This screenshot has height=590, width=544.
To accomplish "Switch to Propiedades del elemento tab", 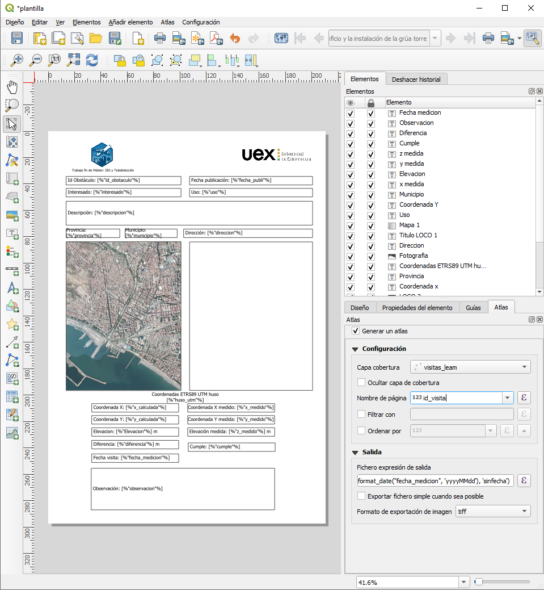I will pyautogui.click(x=417, y=307).
